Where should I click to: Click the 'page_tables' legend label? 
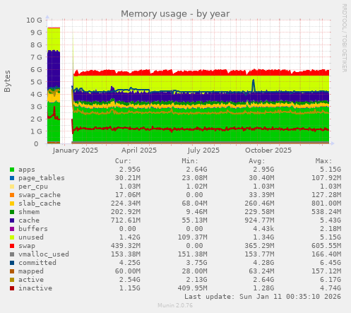[x=42, y=178]
